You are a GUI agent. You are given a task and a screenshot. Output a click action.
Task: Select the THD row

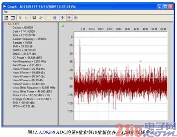tap(23, 103)
